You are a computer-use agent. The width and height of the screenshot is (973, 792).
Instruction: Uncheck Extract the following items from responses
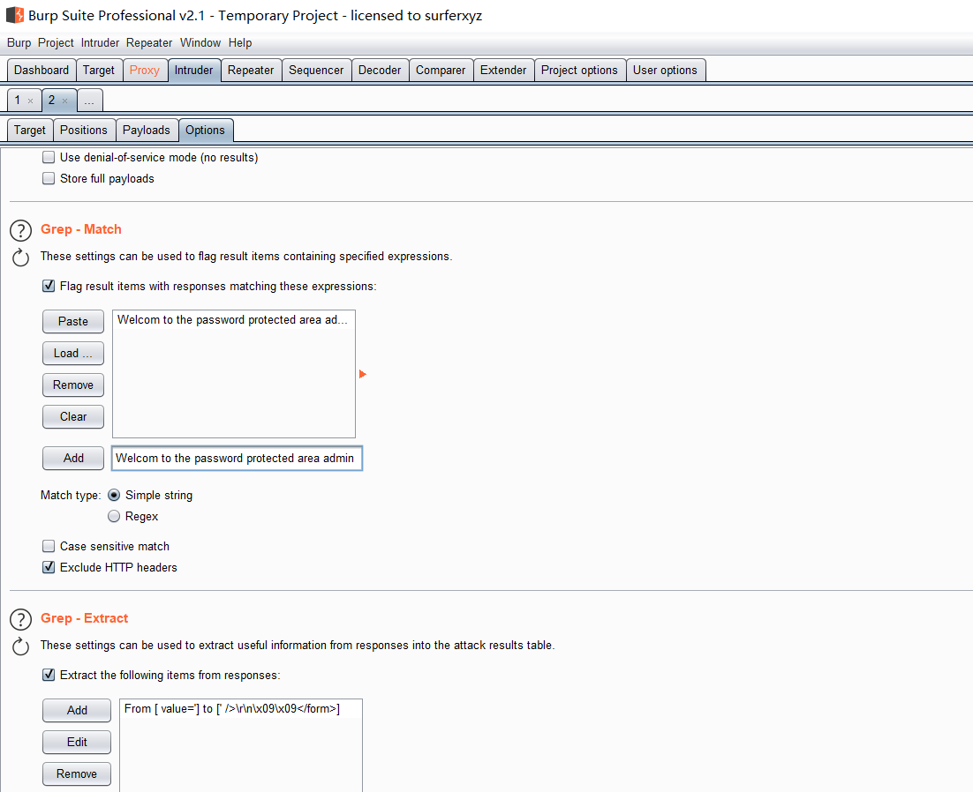click(x=49, y=675)
